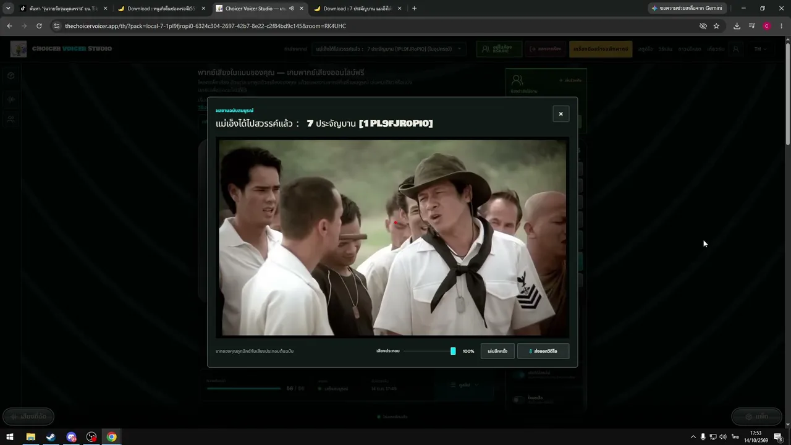This screenshot has width=791, height=445.
Task: Close the finished-dub result dialog
Action: (560, 114)
